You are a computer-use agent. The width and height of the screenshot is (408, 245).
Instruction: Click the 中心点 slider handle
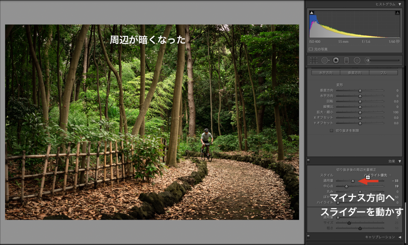[x=346, y=186]
